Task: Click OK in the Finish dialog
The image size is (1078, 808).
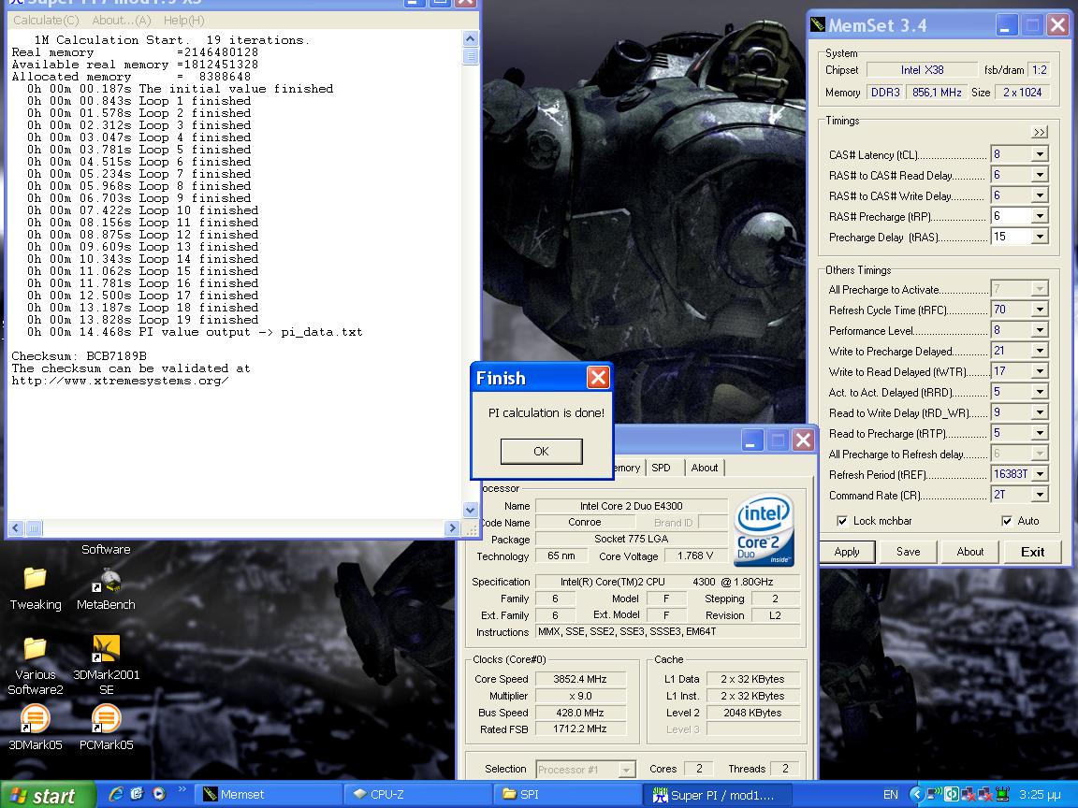Action: (541, 452)
